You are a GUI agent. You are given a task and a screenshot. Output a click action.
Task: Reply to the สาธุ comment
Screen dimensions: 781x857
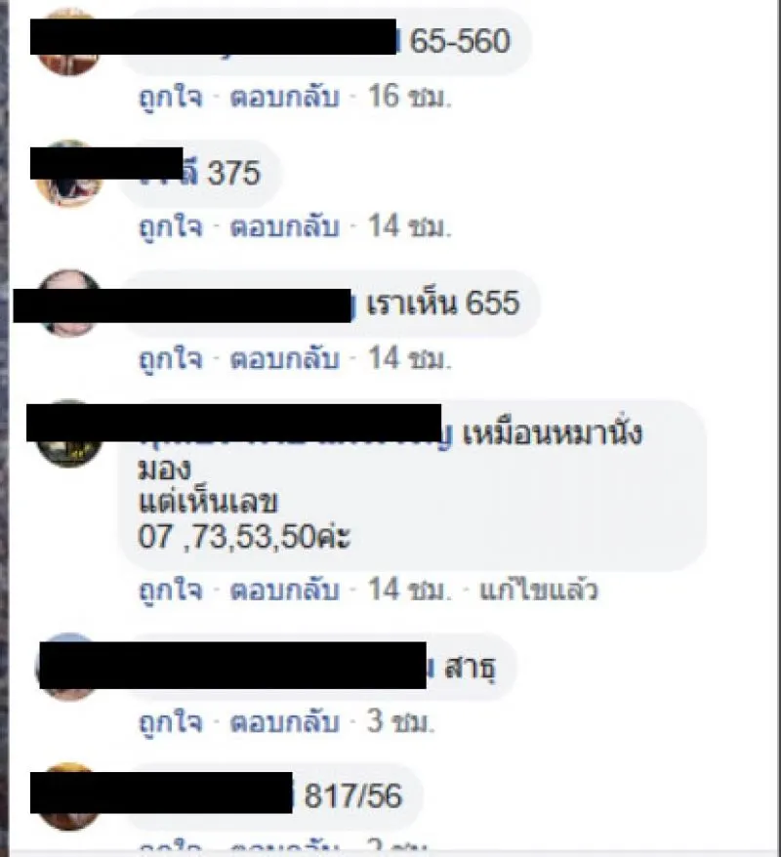(284, 722)
